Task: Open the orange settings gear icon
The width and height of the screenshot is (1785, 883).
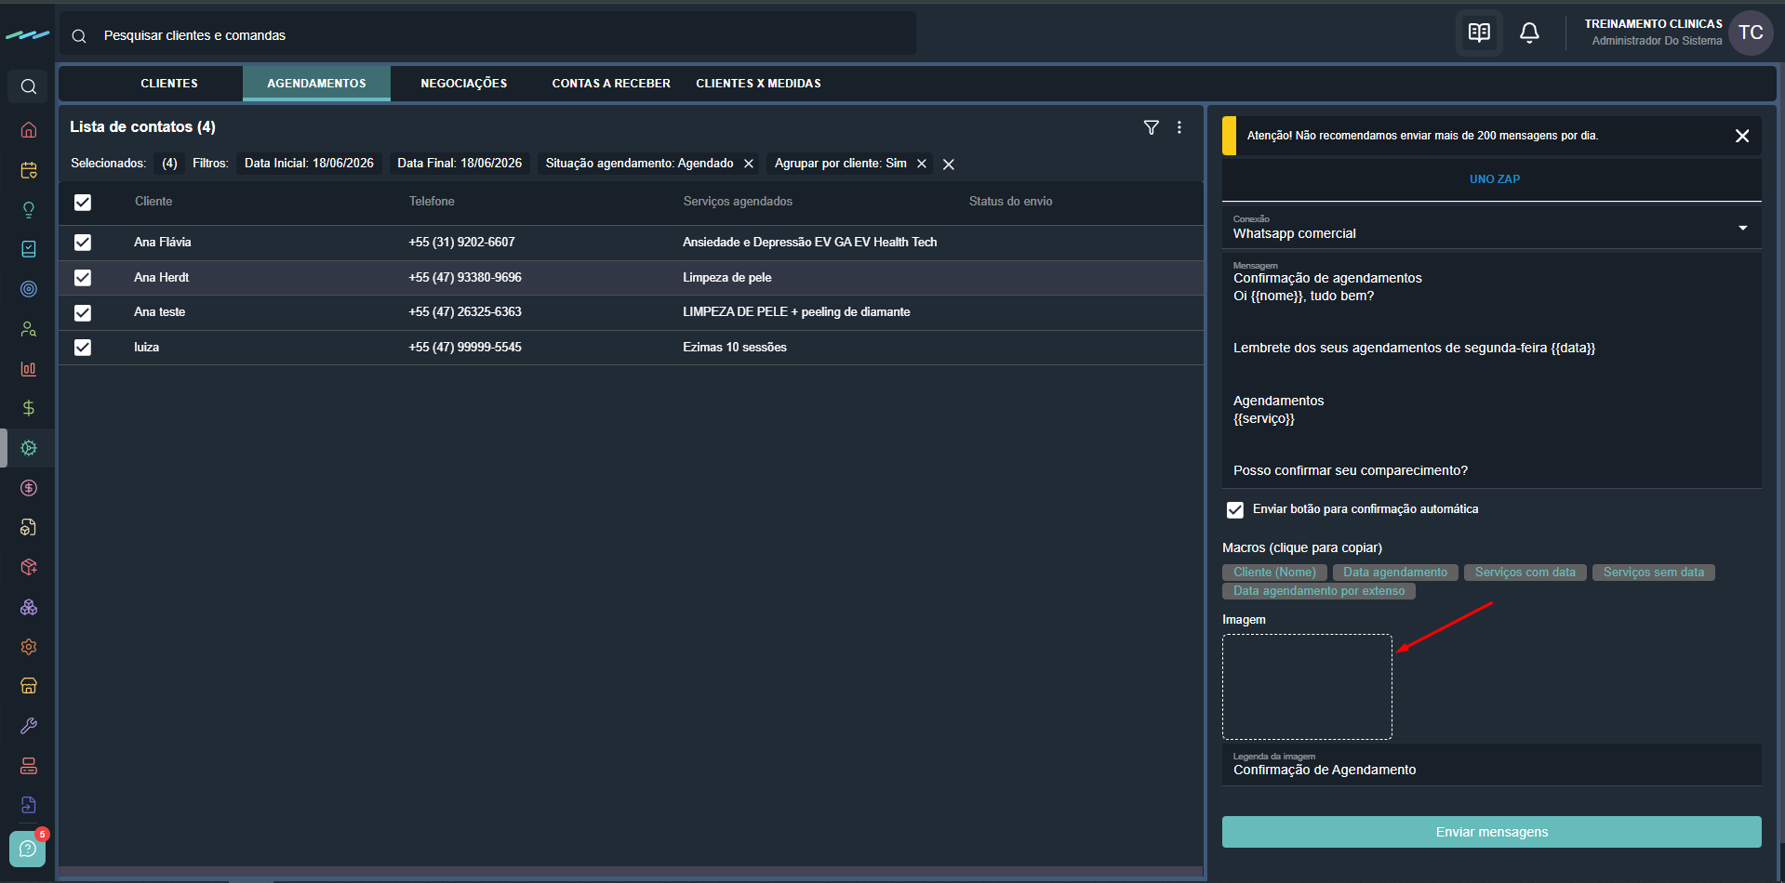Action: 29,647
